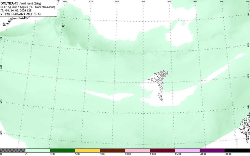Click the "DMI/NEA-FI" title text
This screenshot has height=156, width=250.
click(9, 3)
